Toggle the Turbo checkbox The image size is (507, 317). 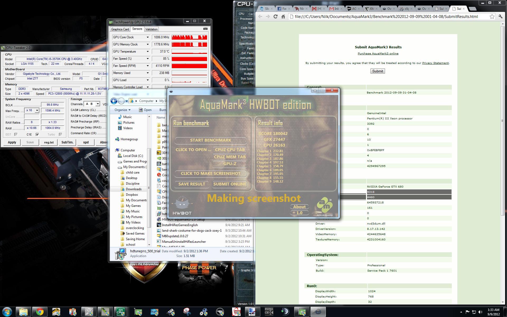(x=60, y=134)
